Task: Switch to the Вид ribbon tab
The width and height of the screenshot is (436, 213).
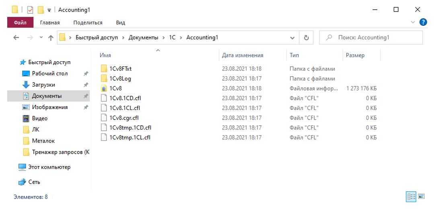Action: coord(120,22)
